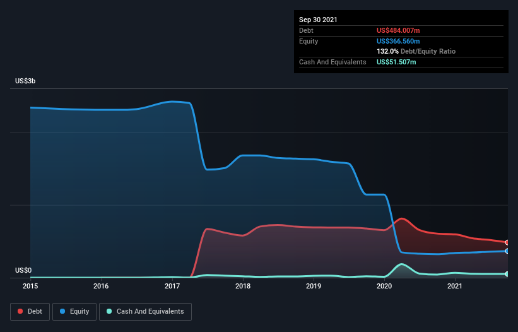Click the Equity row label in tooltip
Screen dimensions: 518x332
coord(309,41)
